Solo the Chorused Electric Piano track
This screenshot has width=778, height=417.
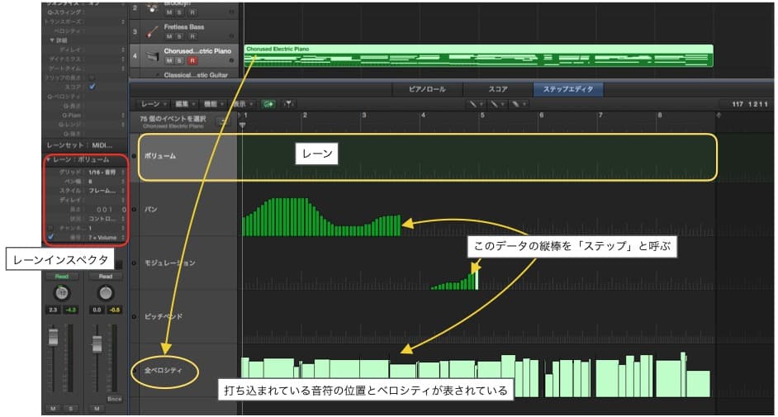(x=179, y=60)
